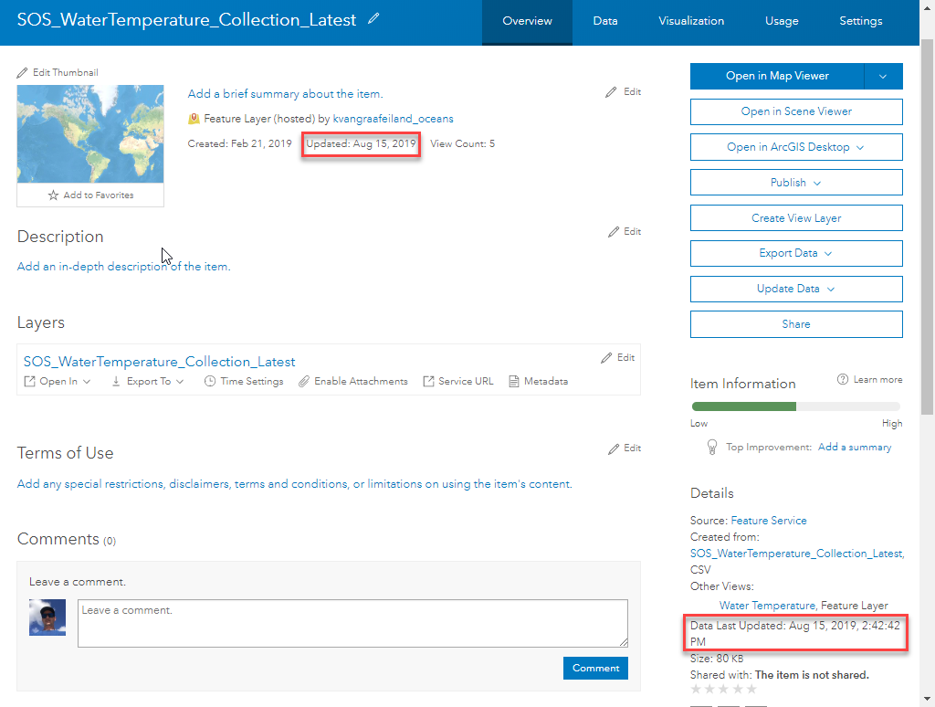Rate the item with the first star
Screen dimensions: 935x707
(x=696, y=690)
